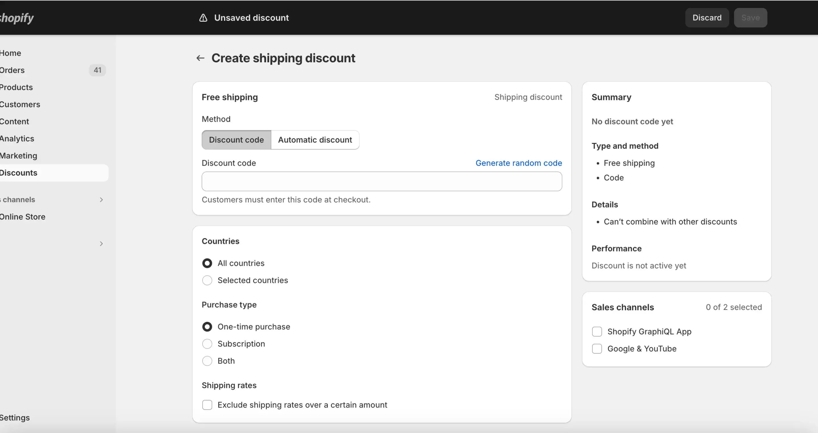Open Online Store in the sidebar

(22, 217)
